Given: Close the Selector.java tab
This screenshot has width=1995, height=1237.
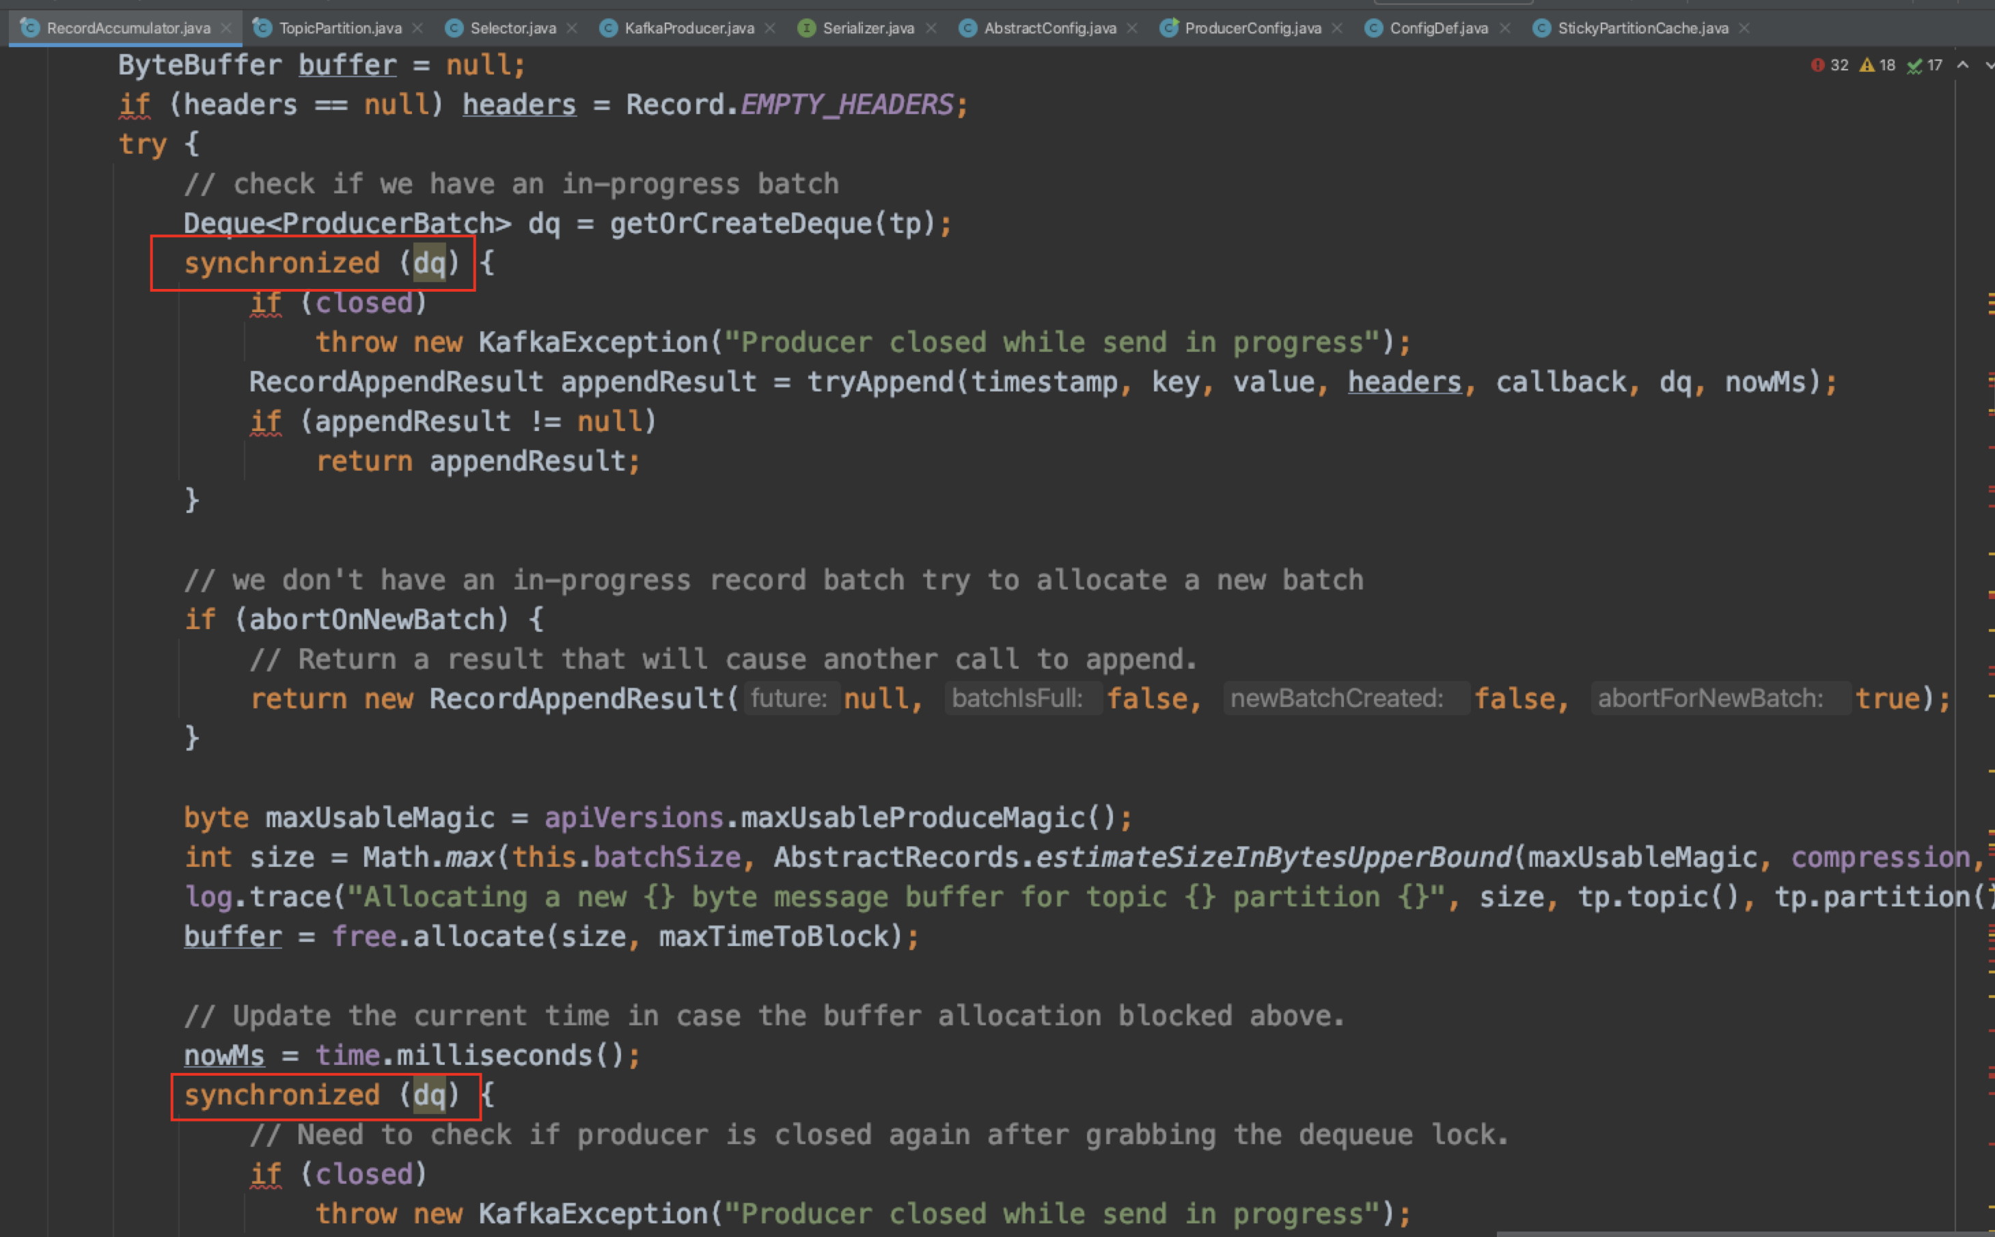Looking at the screenshot, I should pos(572,29).
